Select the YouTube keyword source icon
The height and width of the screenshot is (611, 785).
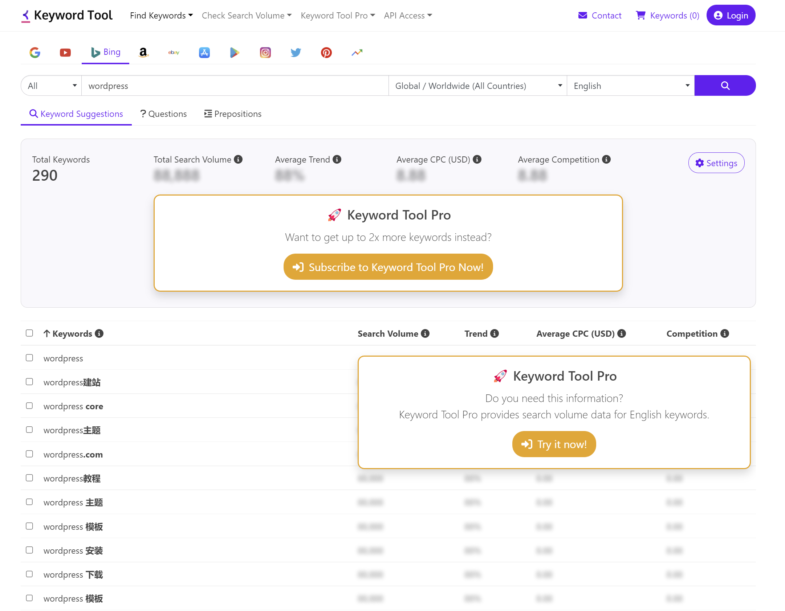pos(65,53)
